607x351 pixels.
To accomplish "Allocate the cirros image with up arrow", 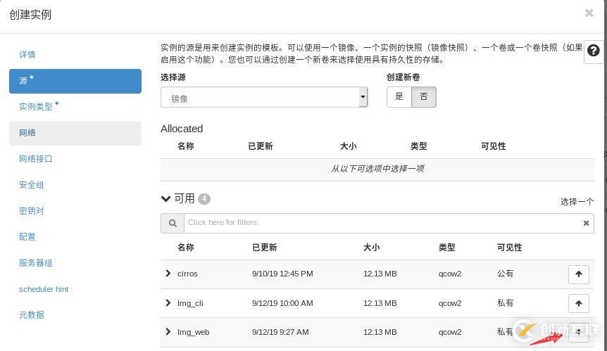I will pyautogui.click(x=579, y=274).
